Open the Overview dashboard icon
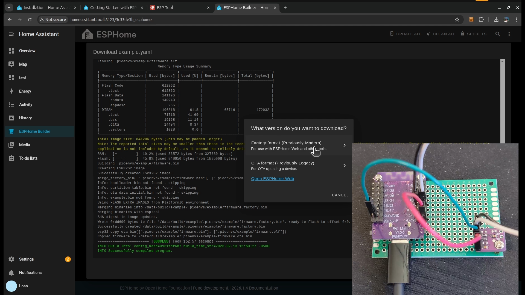 tap(11, 51)
